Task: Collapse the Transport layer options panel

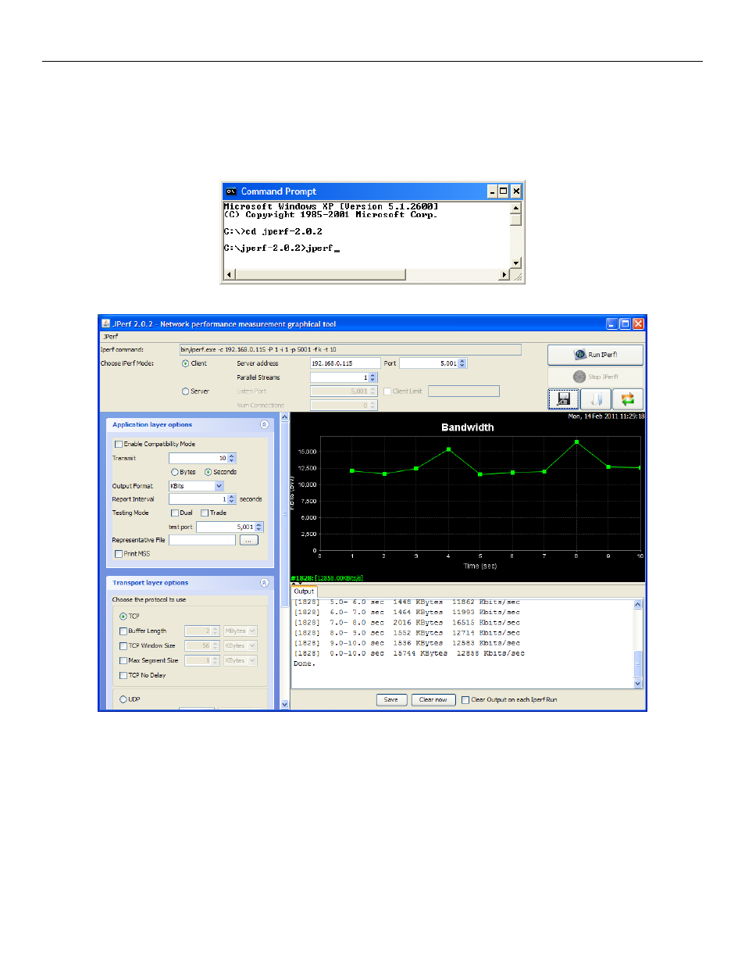Action: [x=264, y=583]
